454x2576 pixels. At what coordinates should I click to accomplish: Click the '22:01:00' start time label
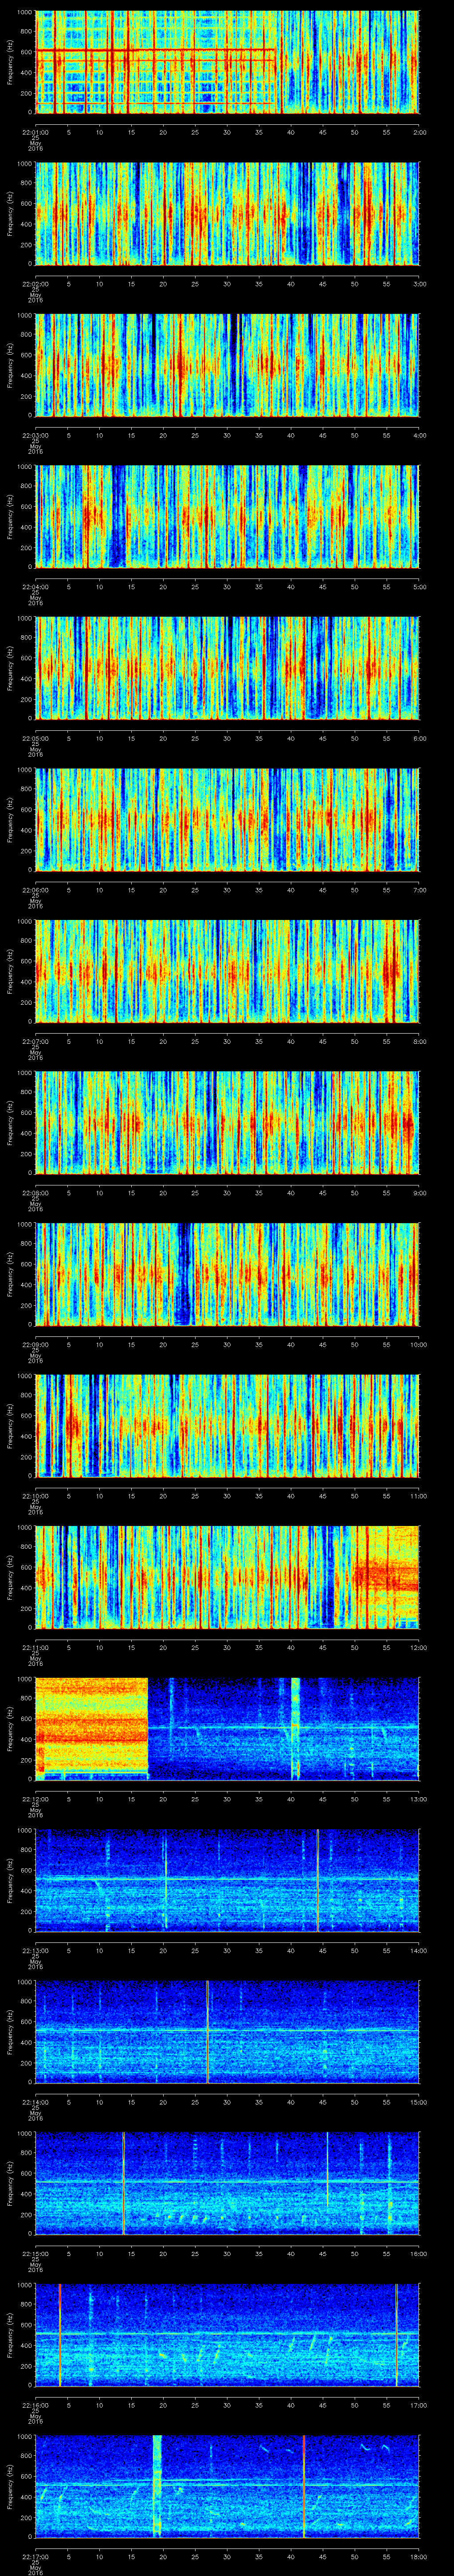point(35,132)
